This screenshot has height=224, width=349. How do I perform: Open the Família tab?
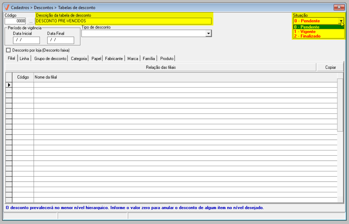[x=149, y=59]
